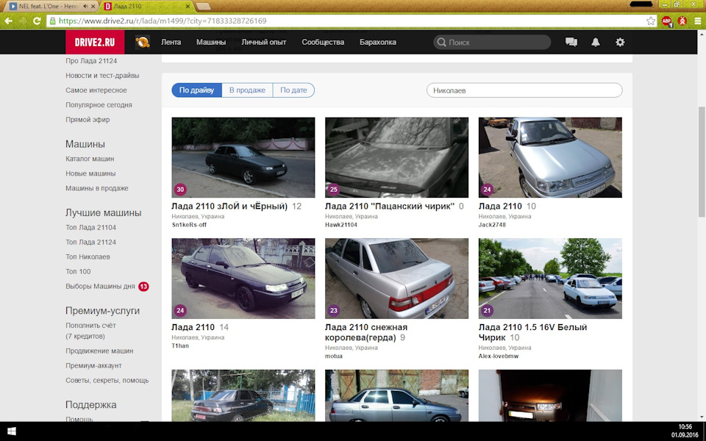Open Про Лада 21124 sidebar link
Screen dimensions: 706x441
point(91,61)
